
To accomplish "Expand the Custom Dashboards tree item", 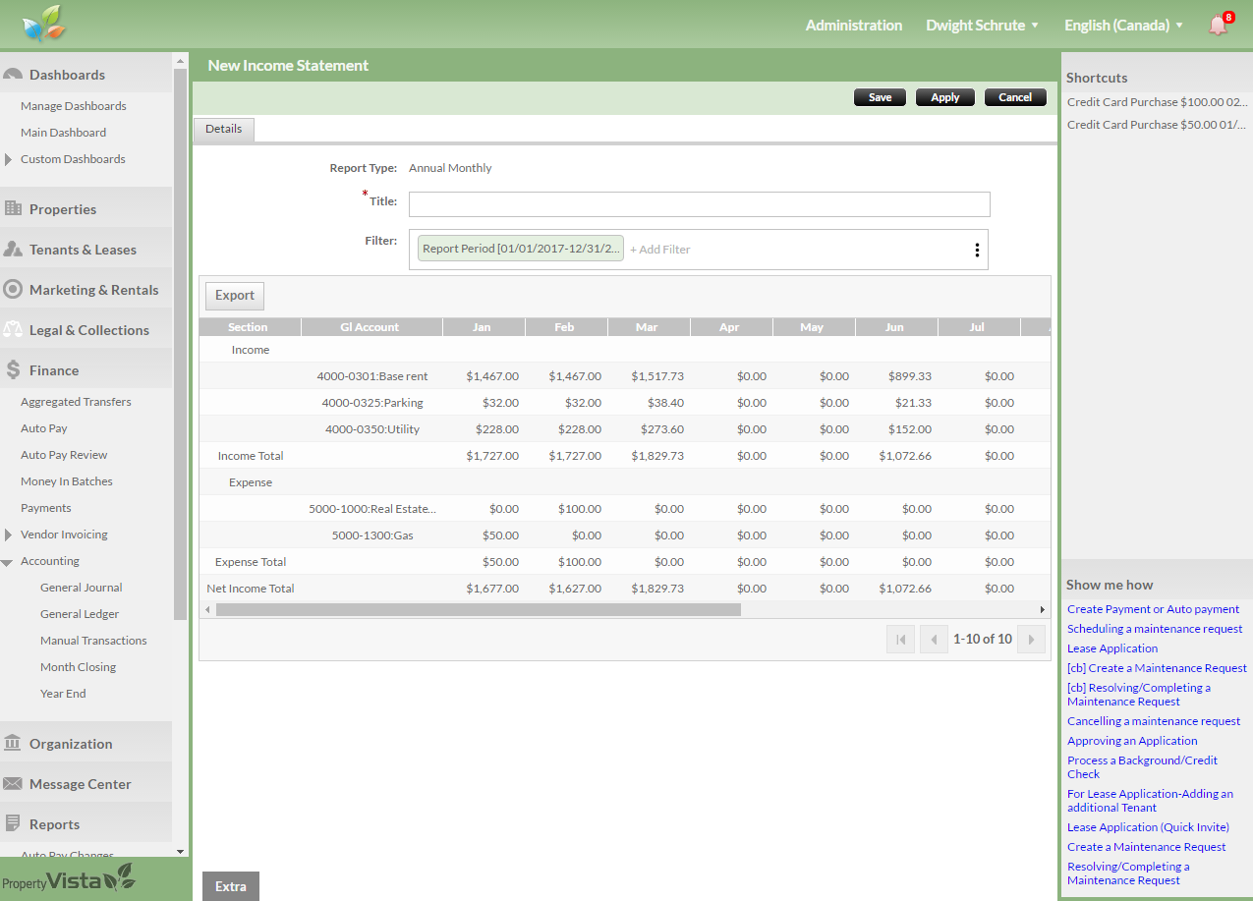I will click(8, 159).
